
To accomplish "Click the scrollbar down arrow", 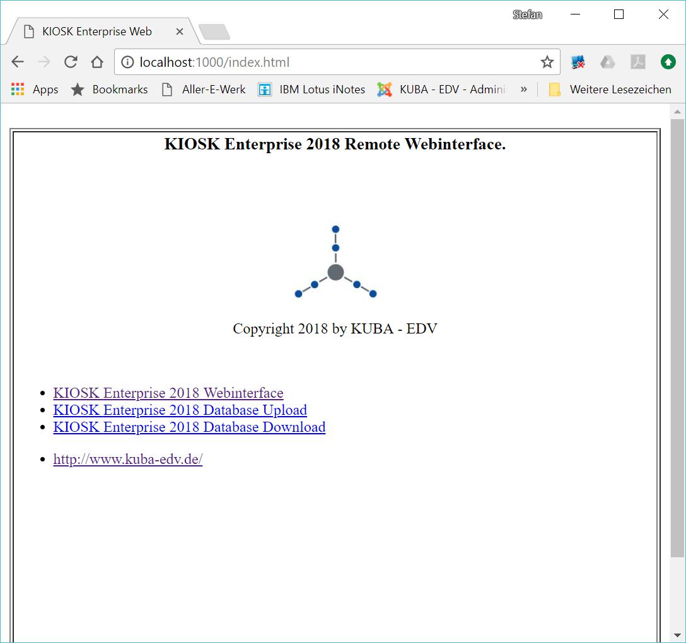I will click(x=677, y=635).
